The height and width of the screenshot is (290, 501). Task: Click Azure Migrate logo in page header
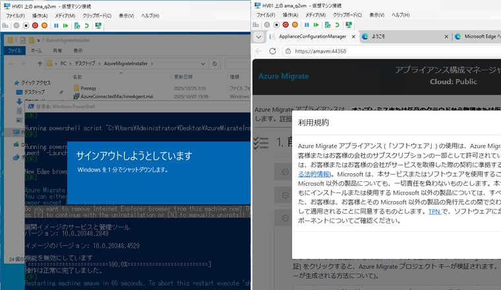click(x=283, y=76)
